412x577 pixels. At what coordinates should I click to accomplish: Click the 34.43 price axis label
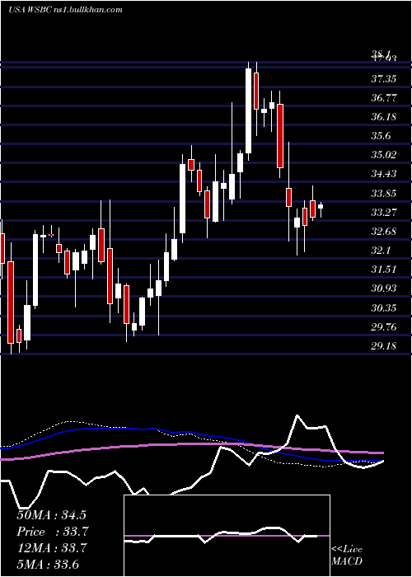384,174
